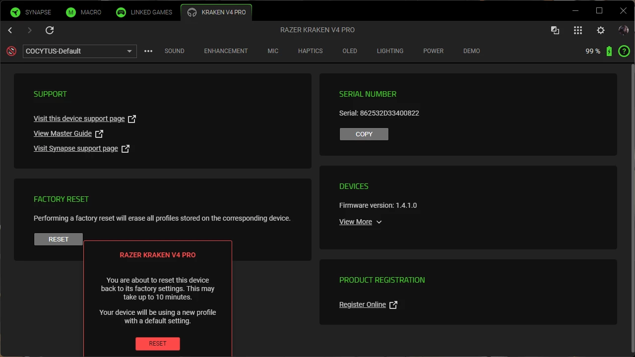Image resolution: width=635 pixels, height=357 pixels.
Task: Click Visit Synapse support page link
Action: coord(76,149)
